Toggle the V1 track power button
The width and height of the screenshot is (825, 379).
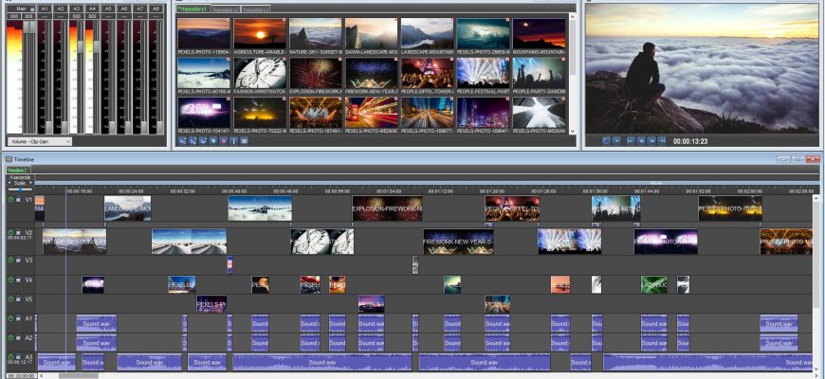[10, 200]
